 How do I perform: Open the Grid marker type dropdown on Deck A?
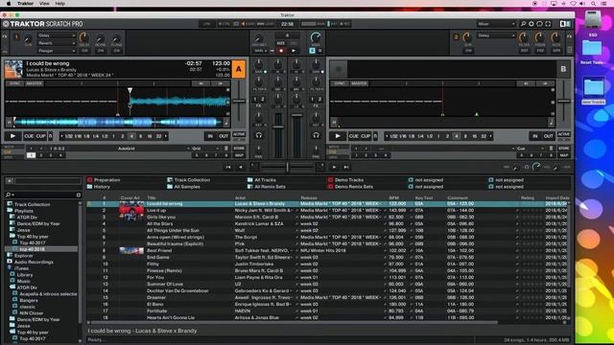pyautogui.click(x=205, y=149)
